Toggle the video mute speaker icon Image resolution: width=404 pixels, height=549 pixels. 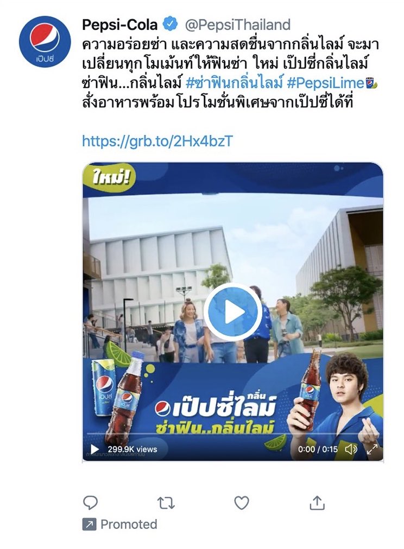pos(351,449)
